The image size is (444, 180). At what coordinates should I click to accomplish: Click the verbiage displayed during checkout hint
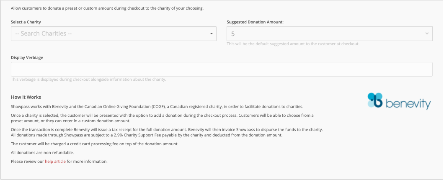pyautogui.click(x=88, y=80)
